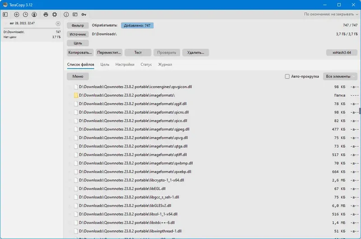This screenshot has height=239, width=361.
Task: Open the info circle icon
Action: pyautogui.click(x=66, y=14)
